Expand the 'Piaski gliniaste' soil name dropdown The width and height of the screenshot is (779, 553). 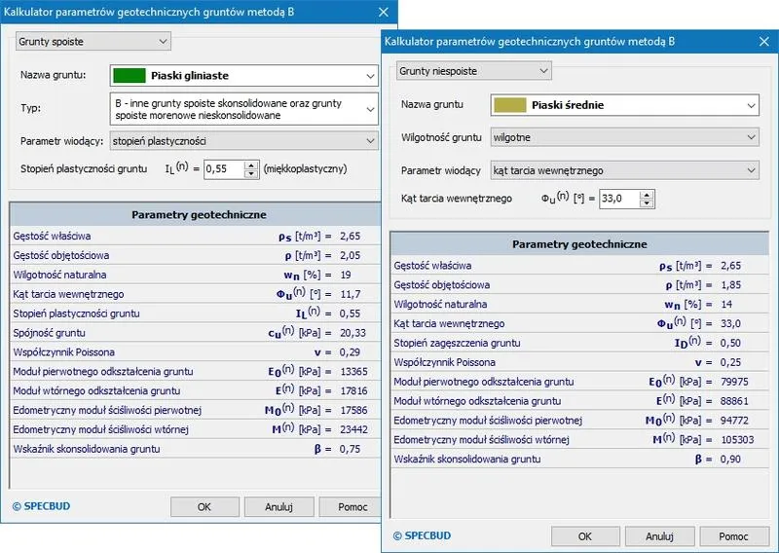tap(243, 75)
